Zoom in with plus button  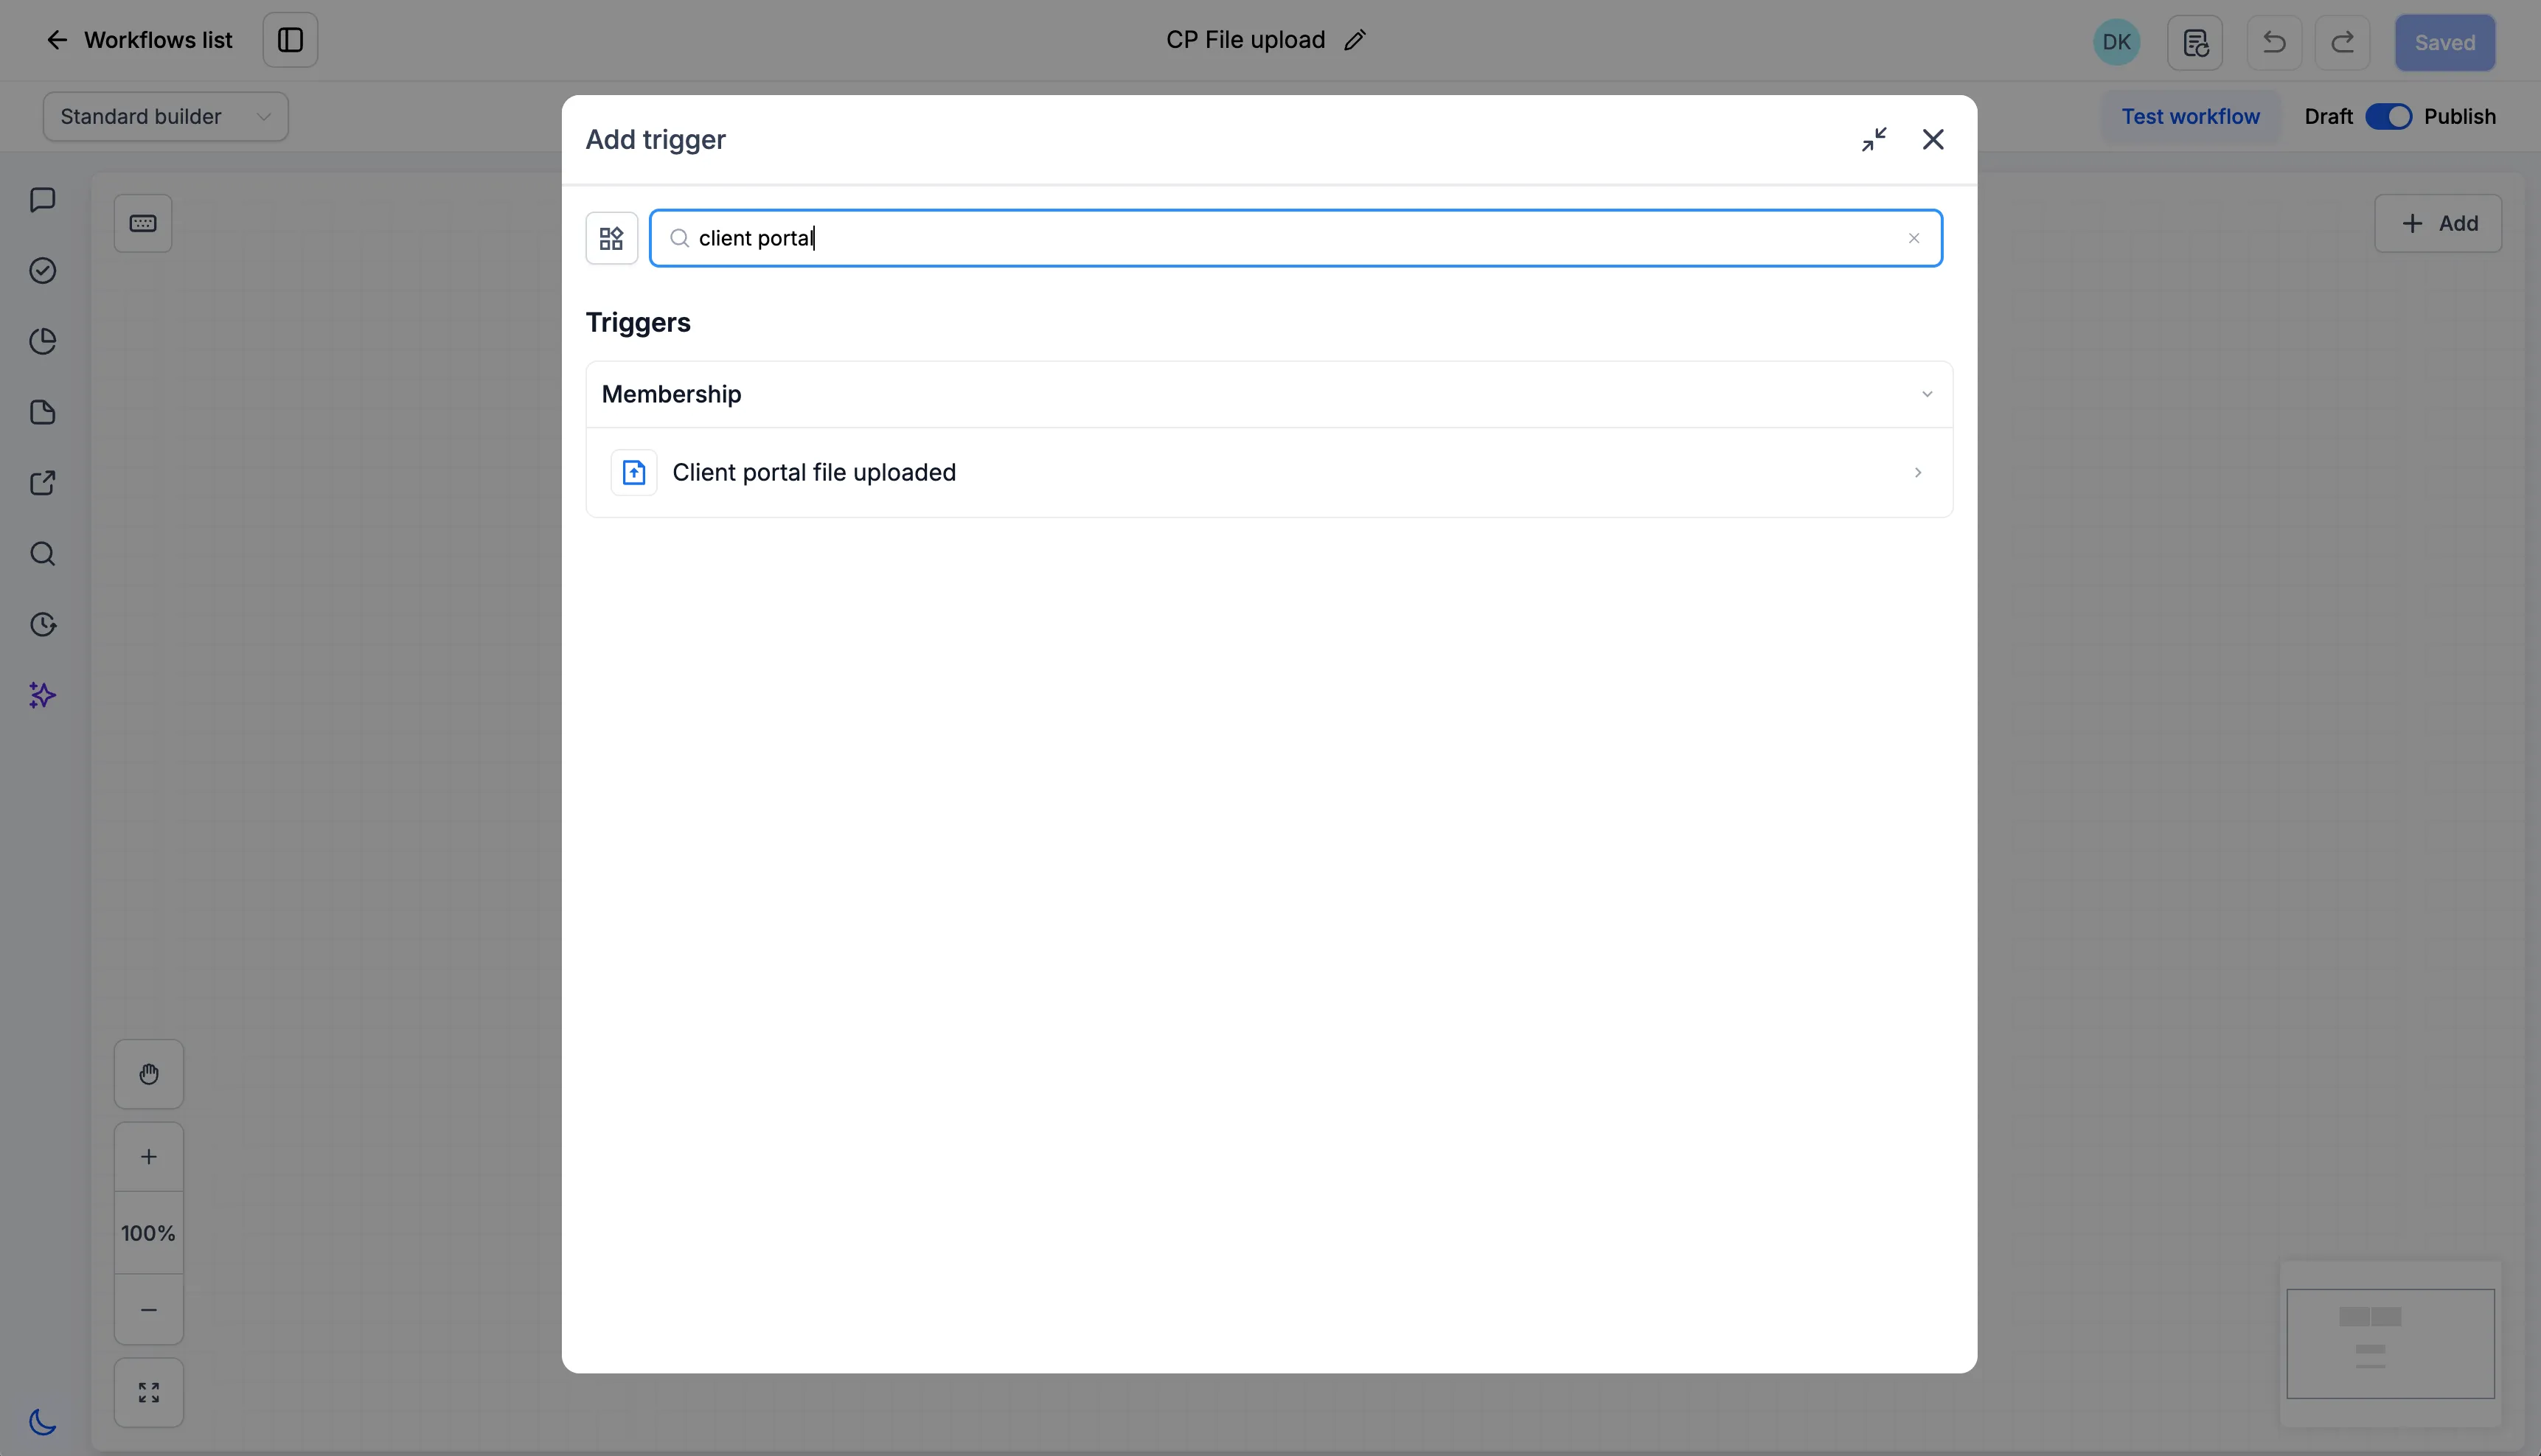[149, 1157]
